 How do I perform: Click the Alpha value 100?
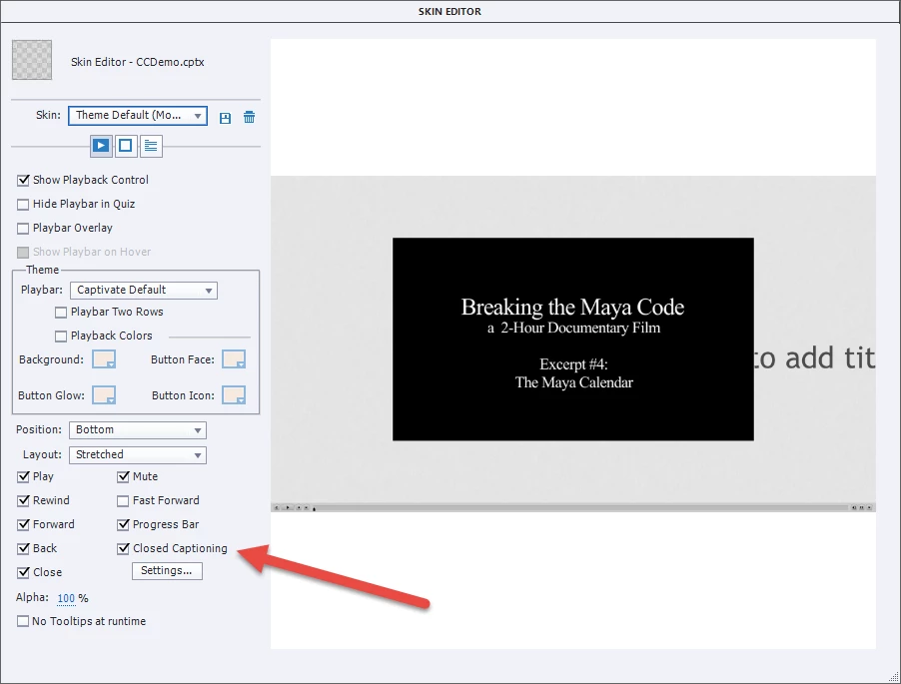coord(66,598)
